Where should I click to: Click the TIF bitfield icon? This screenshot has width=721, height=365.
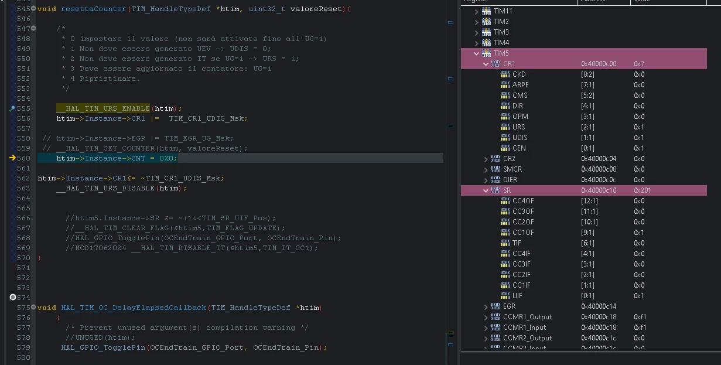pos(505,243)
